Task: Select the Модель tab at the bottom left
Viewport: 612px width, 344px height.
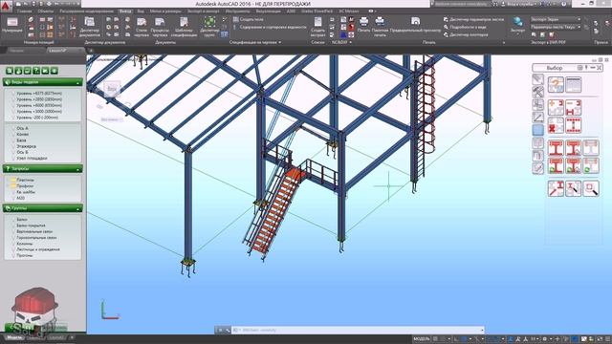Action: (15, 337)
